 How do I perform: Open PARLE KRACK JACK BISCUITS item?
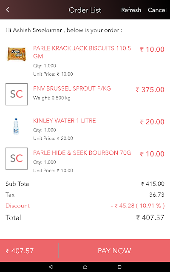click(82, 52)
